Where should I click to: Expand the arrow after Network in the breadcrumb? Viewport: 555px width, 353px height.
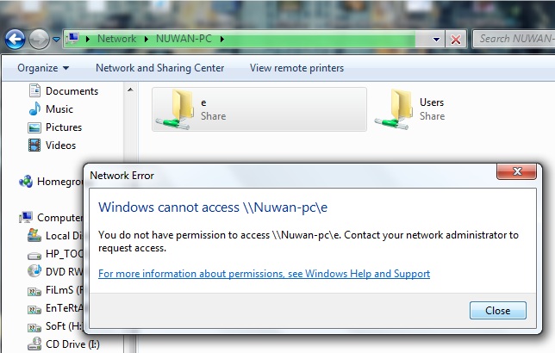coord(147,39)
